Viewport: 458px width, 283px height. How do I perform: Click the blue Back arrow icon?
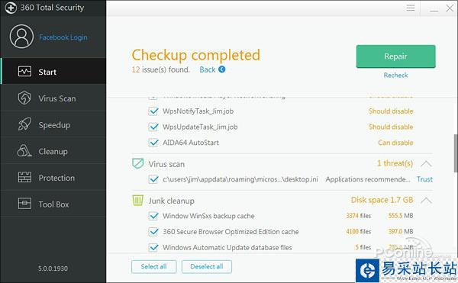(x=221, y=69)
